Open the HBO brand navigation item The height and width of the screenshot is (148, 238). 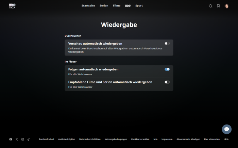click(x=128, y=6)
